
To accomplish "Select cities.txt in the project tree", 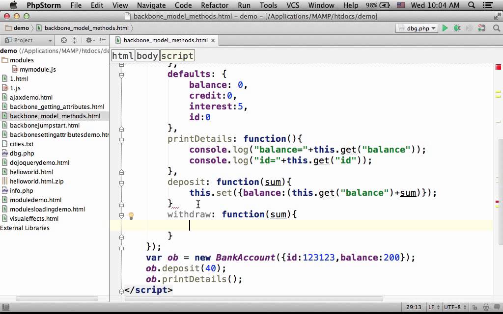I will [x=22, y=144].
